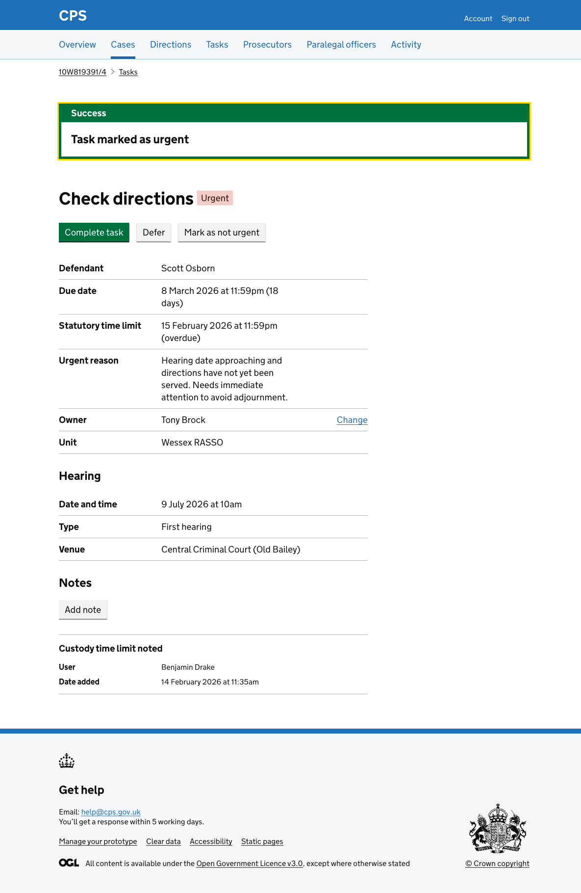Screen dimensions: 581x893
Task: Open the Account link
Action: pyautogui.click(x=478, y=19)
